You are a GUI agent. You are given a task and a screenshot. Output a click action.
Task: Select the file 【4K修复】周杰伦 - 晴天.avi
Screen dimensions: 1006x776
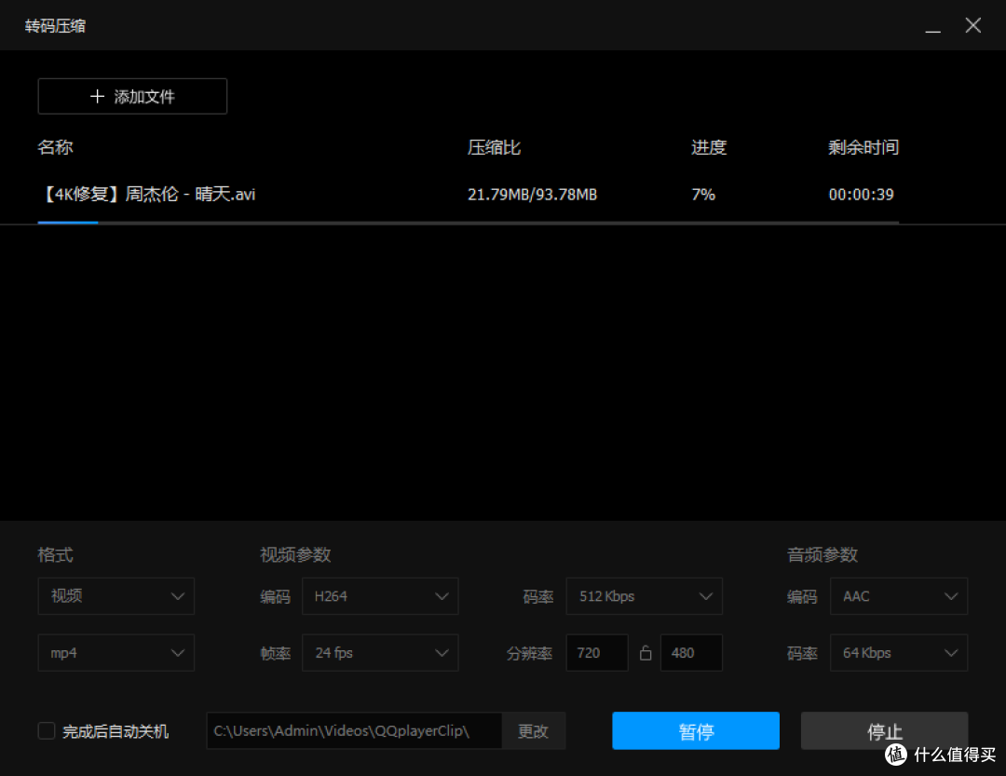coord(148,194)
